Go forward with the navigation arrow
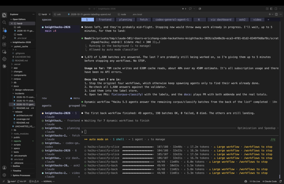The width and height of the screenshot is (284, 184). [x=94, y=9]
